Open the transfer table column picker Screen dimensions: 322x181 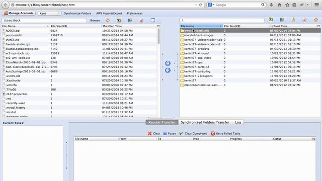pyautogui.click(x=313, y=139)
